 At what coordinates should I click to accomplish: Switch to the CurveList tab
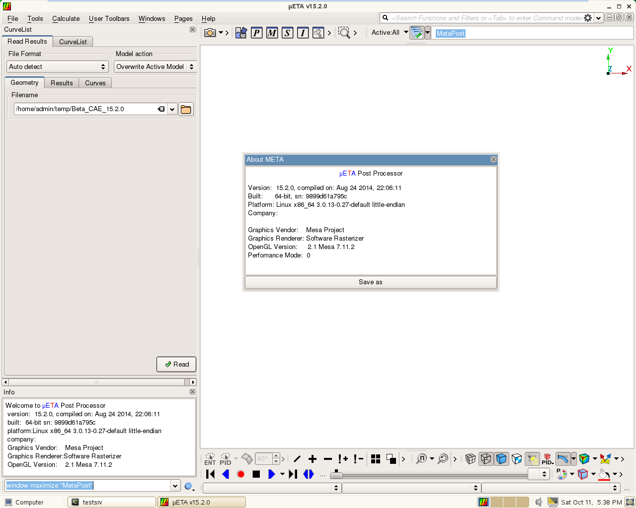click(x=73, y=42)
